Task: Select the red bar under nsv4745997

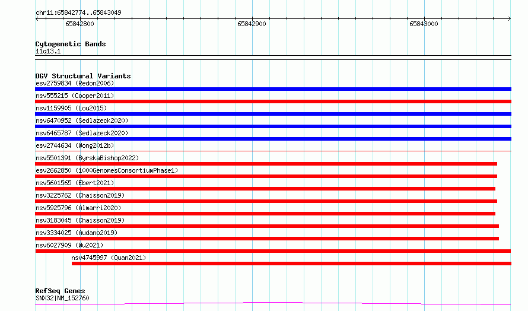Action: [292, 264]
